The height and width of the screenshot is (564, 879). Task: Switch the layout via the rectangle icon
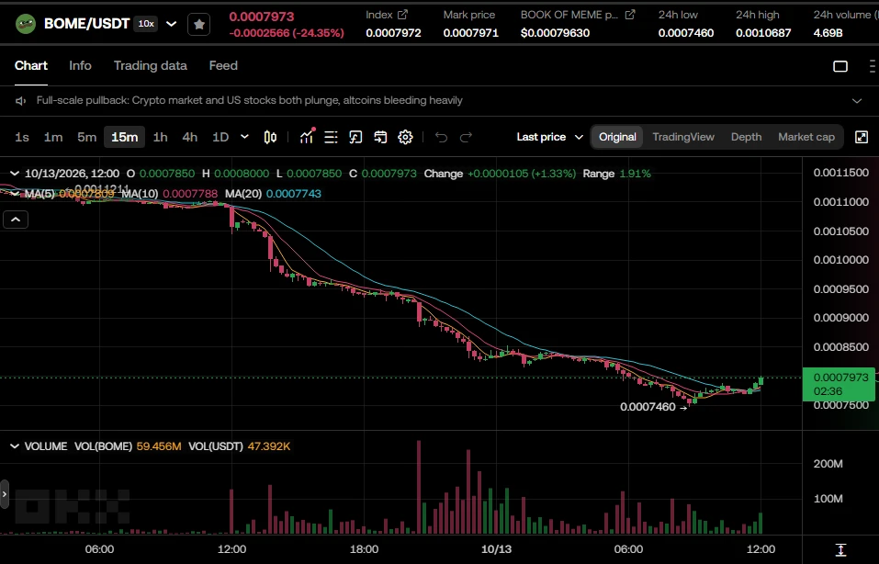click(x=840, y=66)
